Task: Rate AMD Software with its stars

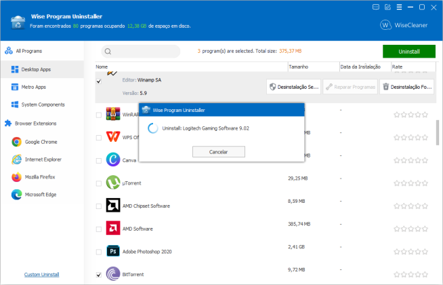Action: coord(410,229)
